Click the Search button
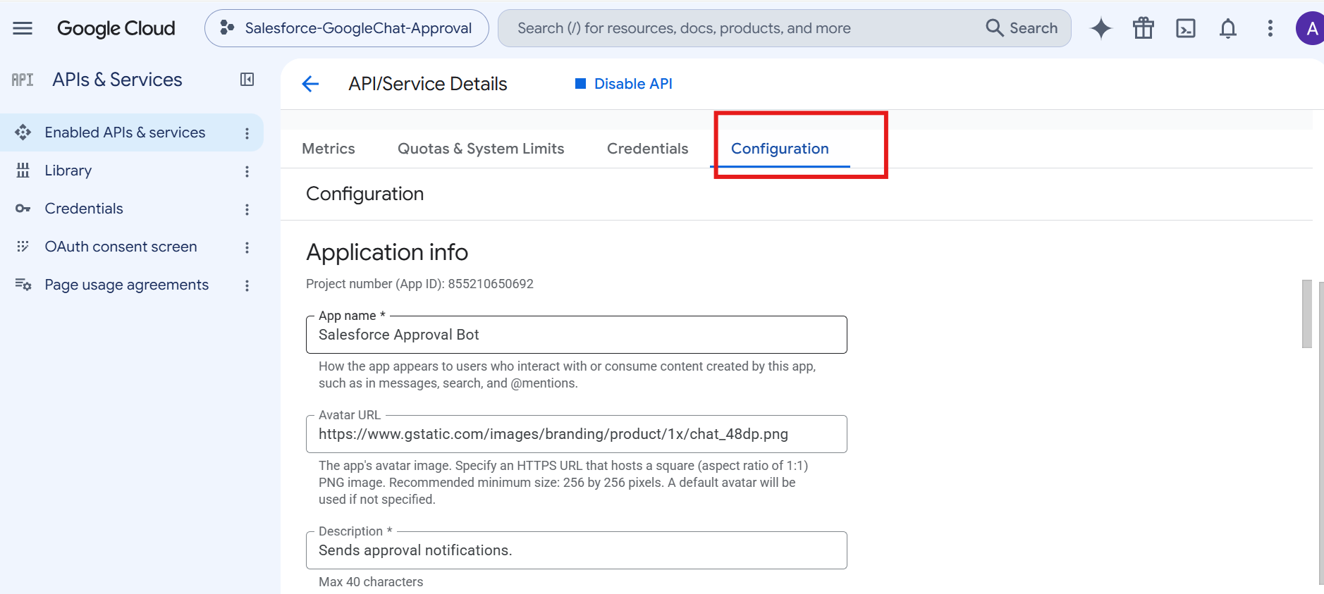Image resolution: width=1324 pixels, height=594 pixels. coord(1022,28)
